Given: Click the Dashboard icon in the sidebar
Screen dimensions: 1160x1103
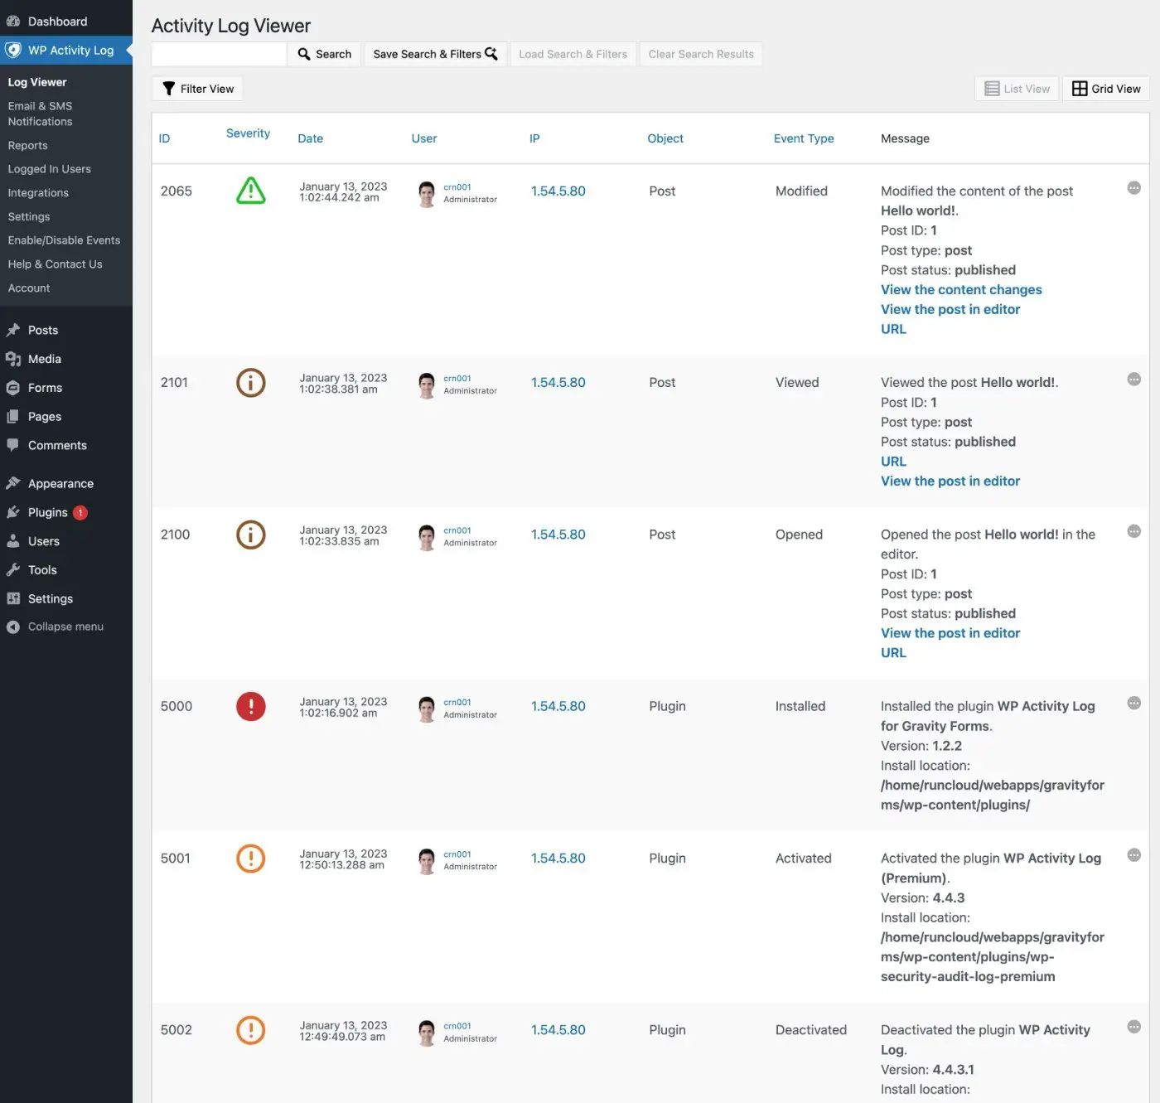Looking at the screenshot, I should 13,22.
